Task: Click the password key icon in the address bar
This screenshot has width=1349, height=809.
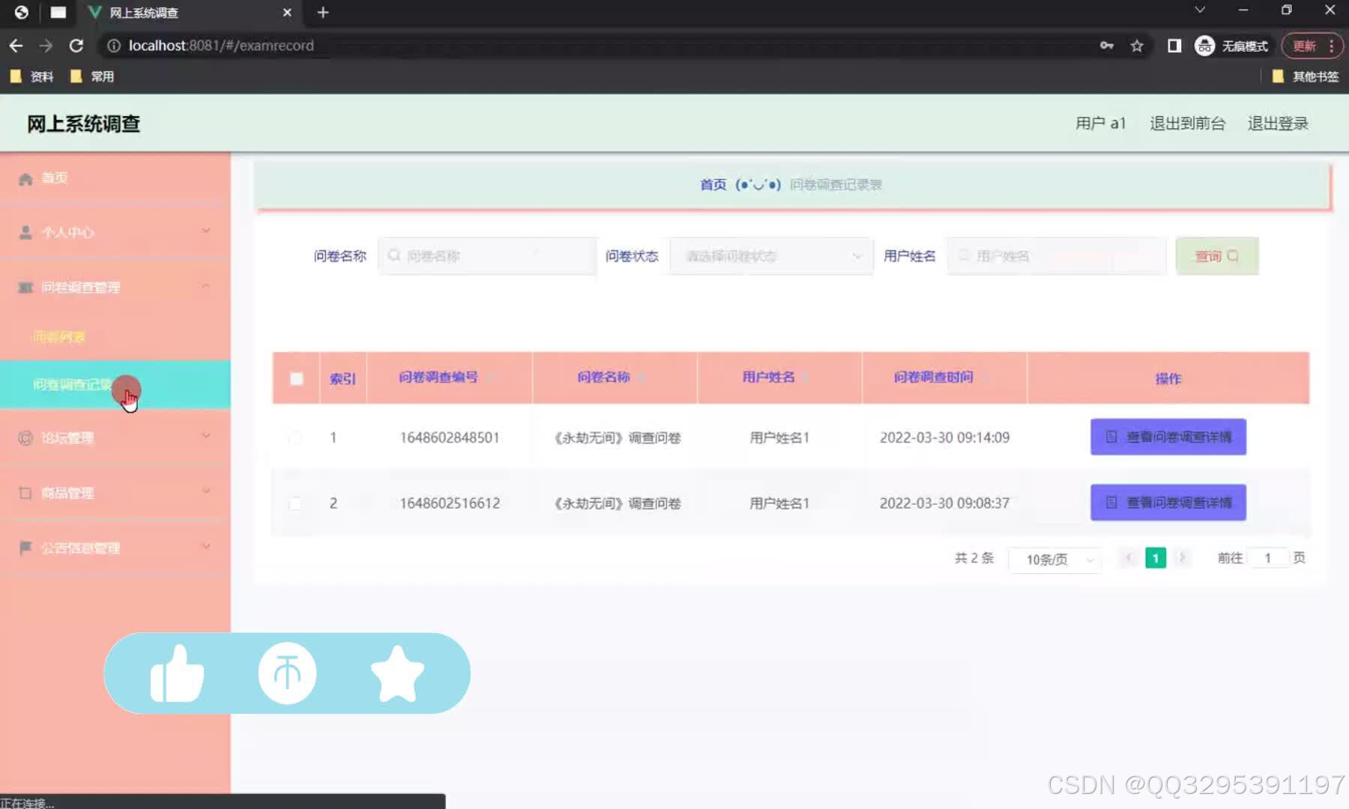Action: [x=1107, y=46]
